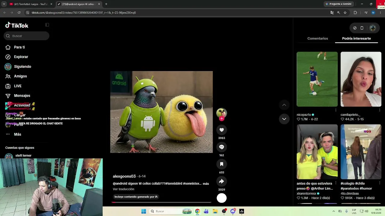Open the media controls icon in Chrome
The image size is (385, 216).
(366, 13)
